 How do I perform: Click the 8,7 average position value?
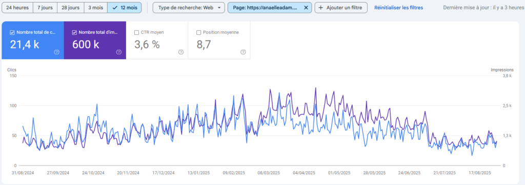[x=204, y=44]
